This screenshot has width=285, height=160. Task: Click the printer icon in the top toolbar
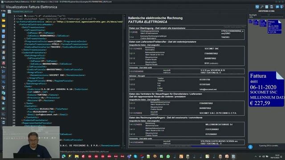(272, 7)
